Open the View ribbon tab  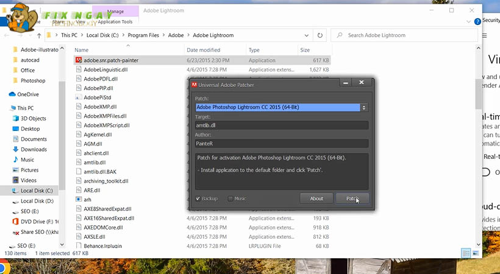80,21
